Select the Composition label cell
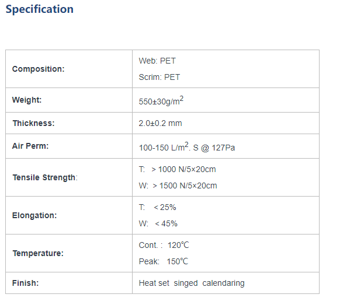340x301 pixels. click(x=69, y=69)
